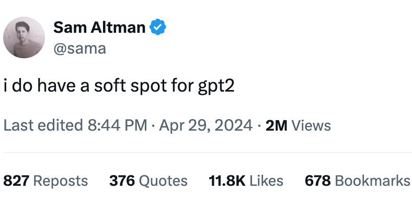Show who Likes this post
The width and height of the screenshot is (412, 204).
[267, 181]
